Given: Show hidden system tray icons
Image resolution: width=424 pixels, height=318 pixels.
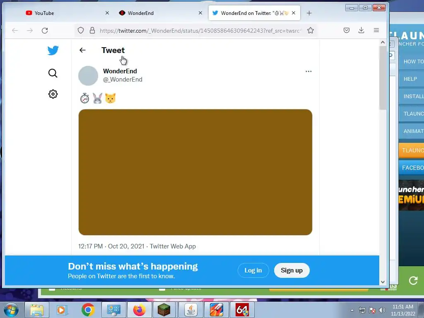Looking at the screenshot, I should (352, 310).
